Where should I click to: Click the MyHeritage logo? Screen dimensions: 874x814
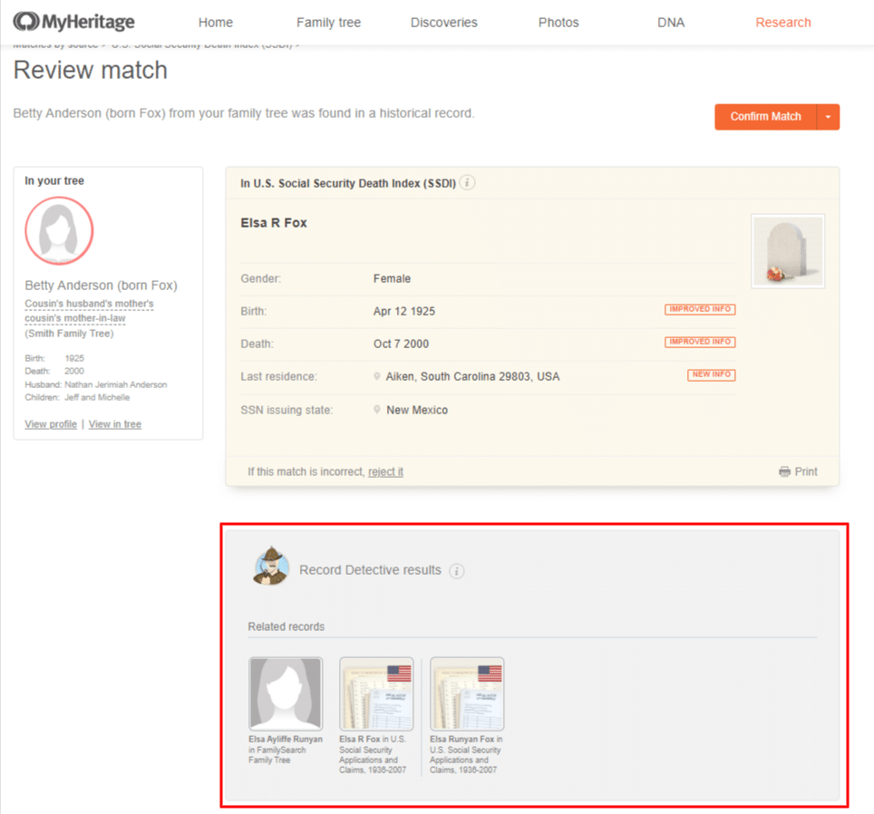click(73, 22)
